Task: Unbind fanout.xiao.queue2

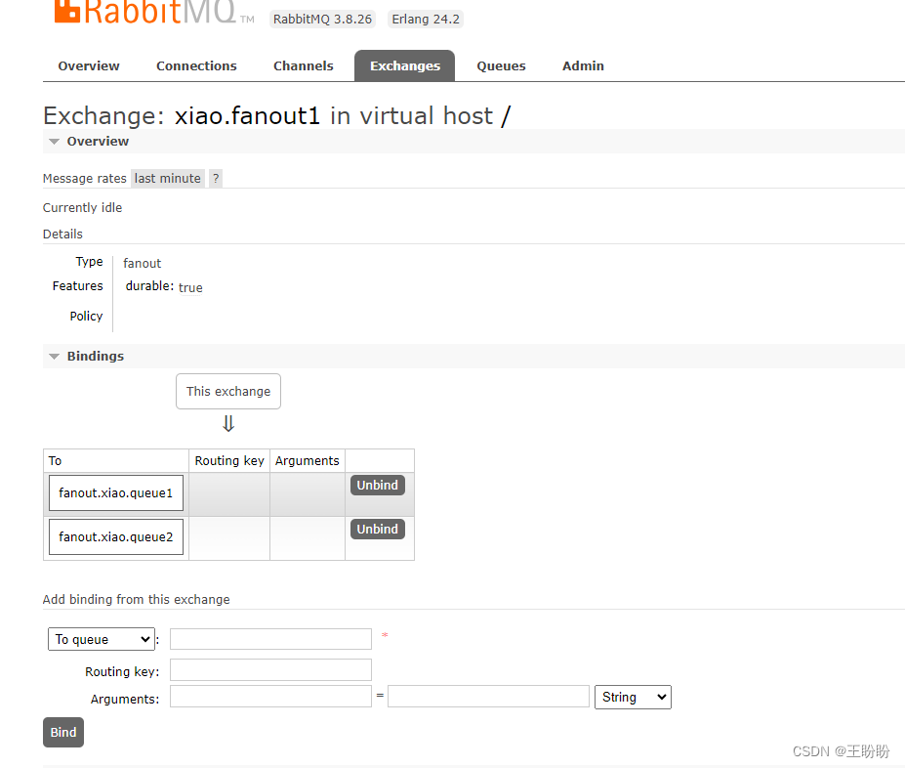Action: coord(378,529)
